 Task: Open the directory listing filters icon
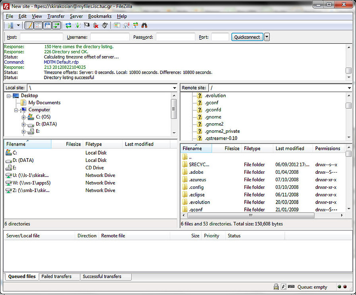click(117, 25)
